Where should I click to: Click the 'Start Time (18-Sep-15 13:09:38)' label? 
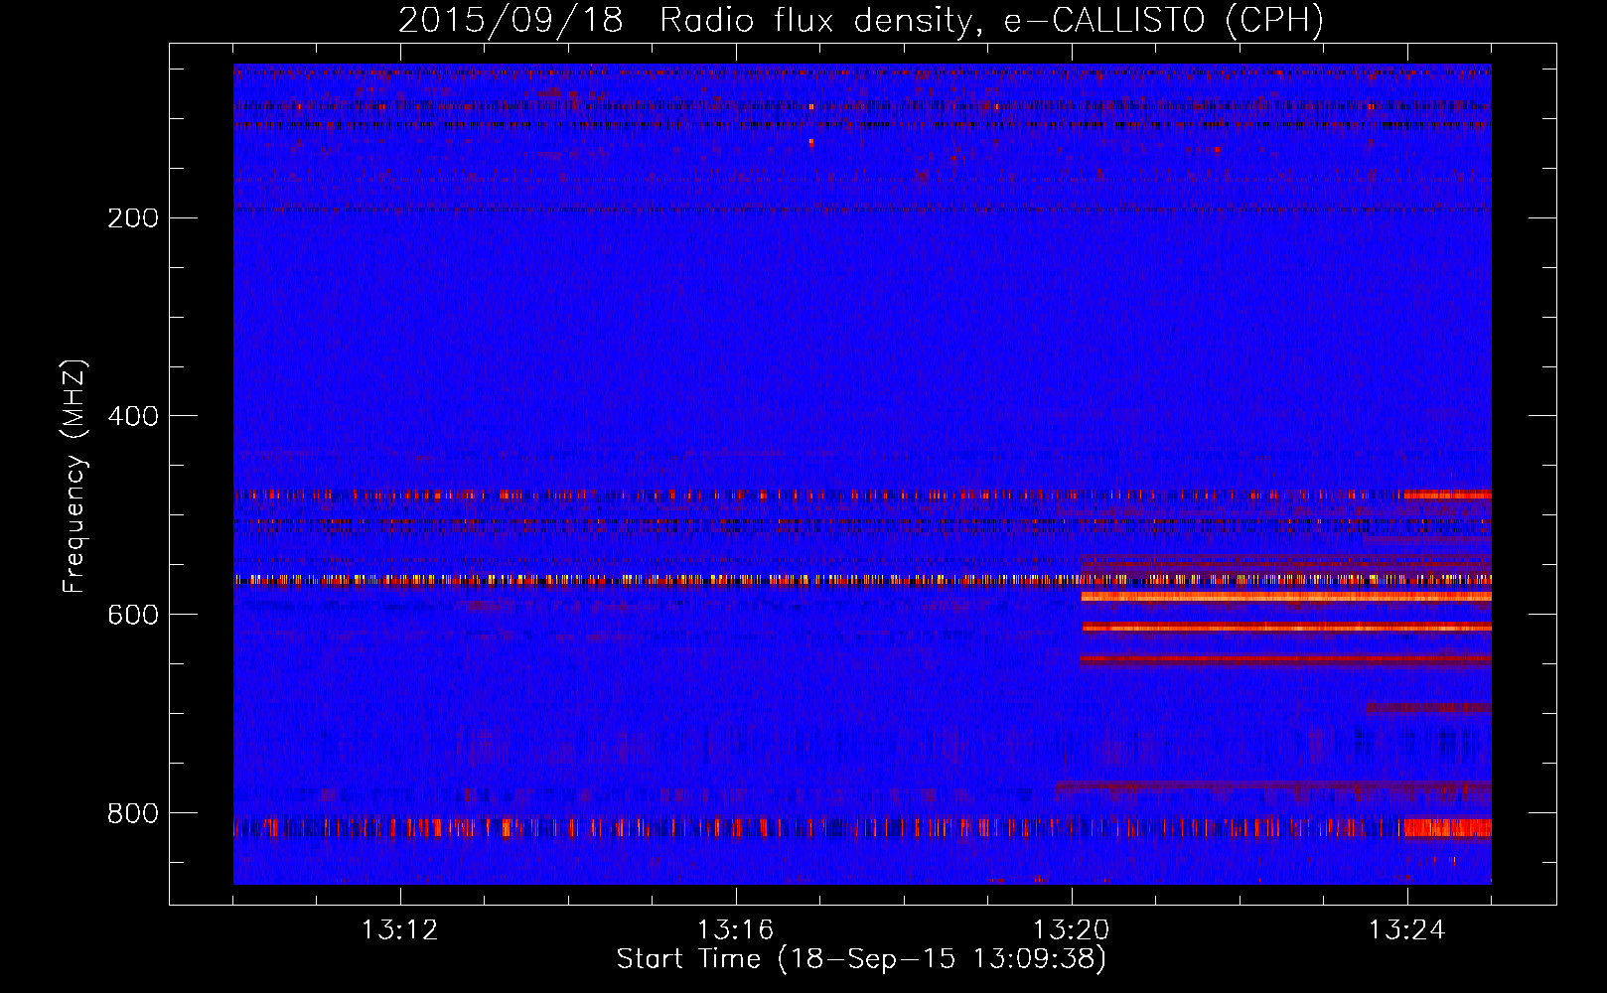[x=861, y=959]
